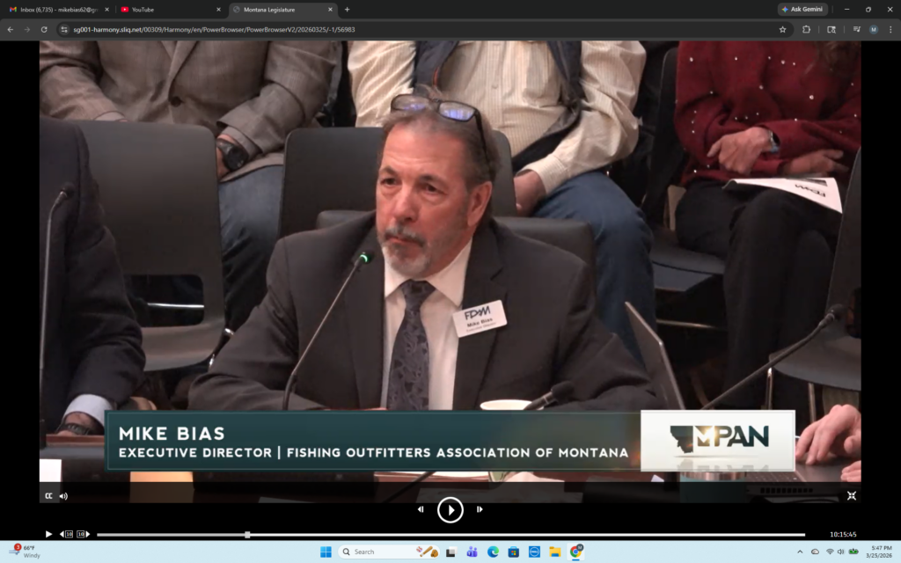Skip forward 10 seconds
901x563 pixels.
[x=82, y=534]
